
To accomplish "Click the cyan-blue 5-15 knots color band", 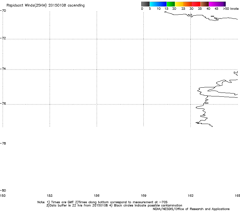I will (x=158, y=4).
